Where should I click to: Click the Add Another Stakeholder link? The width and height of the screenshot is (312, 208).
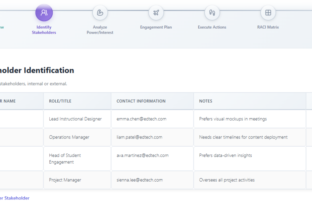click(14, 198)
